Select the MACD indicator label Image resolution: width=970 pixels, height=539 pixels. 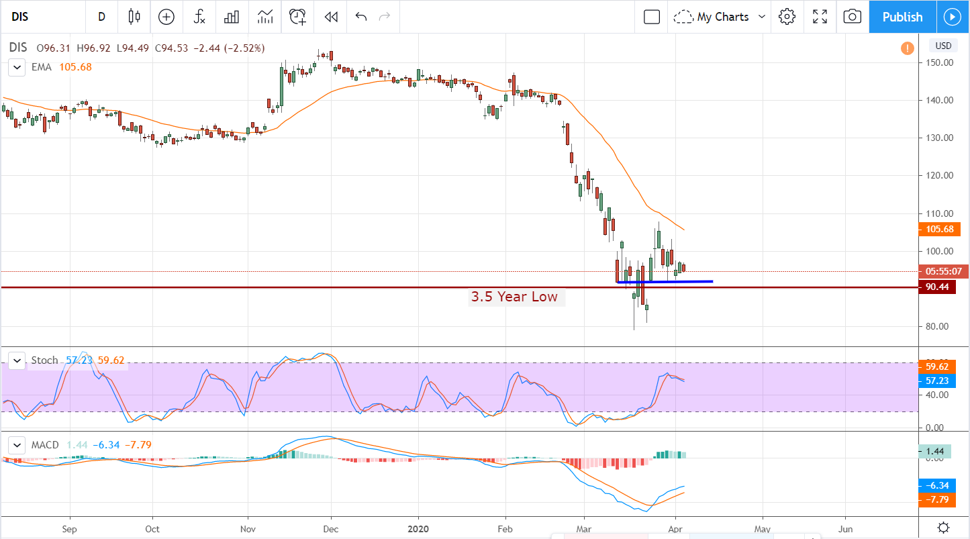(x=45, y=445)
